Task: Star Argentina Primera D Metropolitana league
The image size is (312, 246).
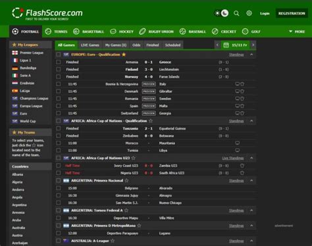Action: pos(139,226)
